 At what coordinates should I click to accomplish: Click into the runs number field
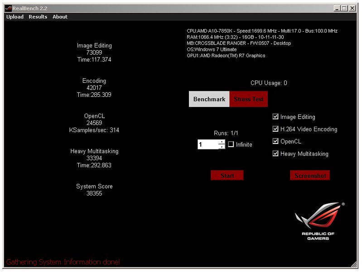pyautogui.click(x=208, y=144)
